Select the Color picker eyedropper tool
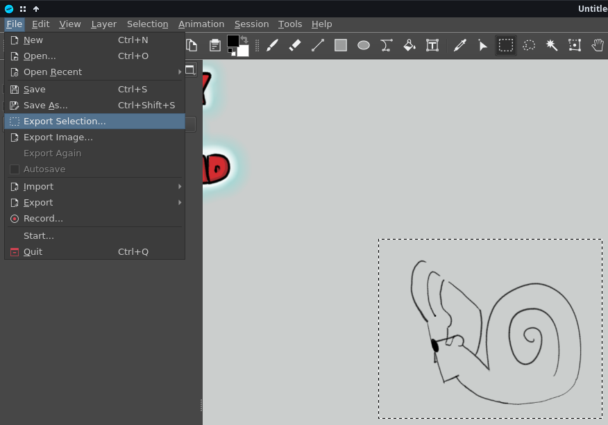The height and width of the screenshot is (425, 608). pyautogui.click(x=460, y=46)
